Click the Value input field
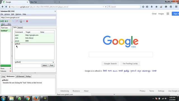The image size is (179, 101). point(34,69)
